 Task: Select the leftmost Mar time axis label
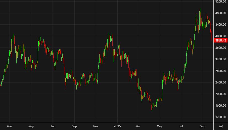click(x=10, y=126)
